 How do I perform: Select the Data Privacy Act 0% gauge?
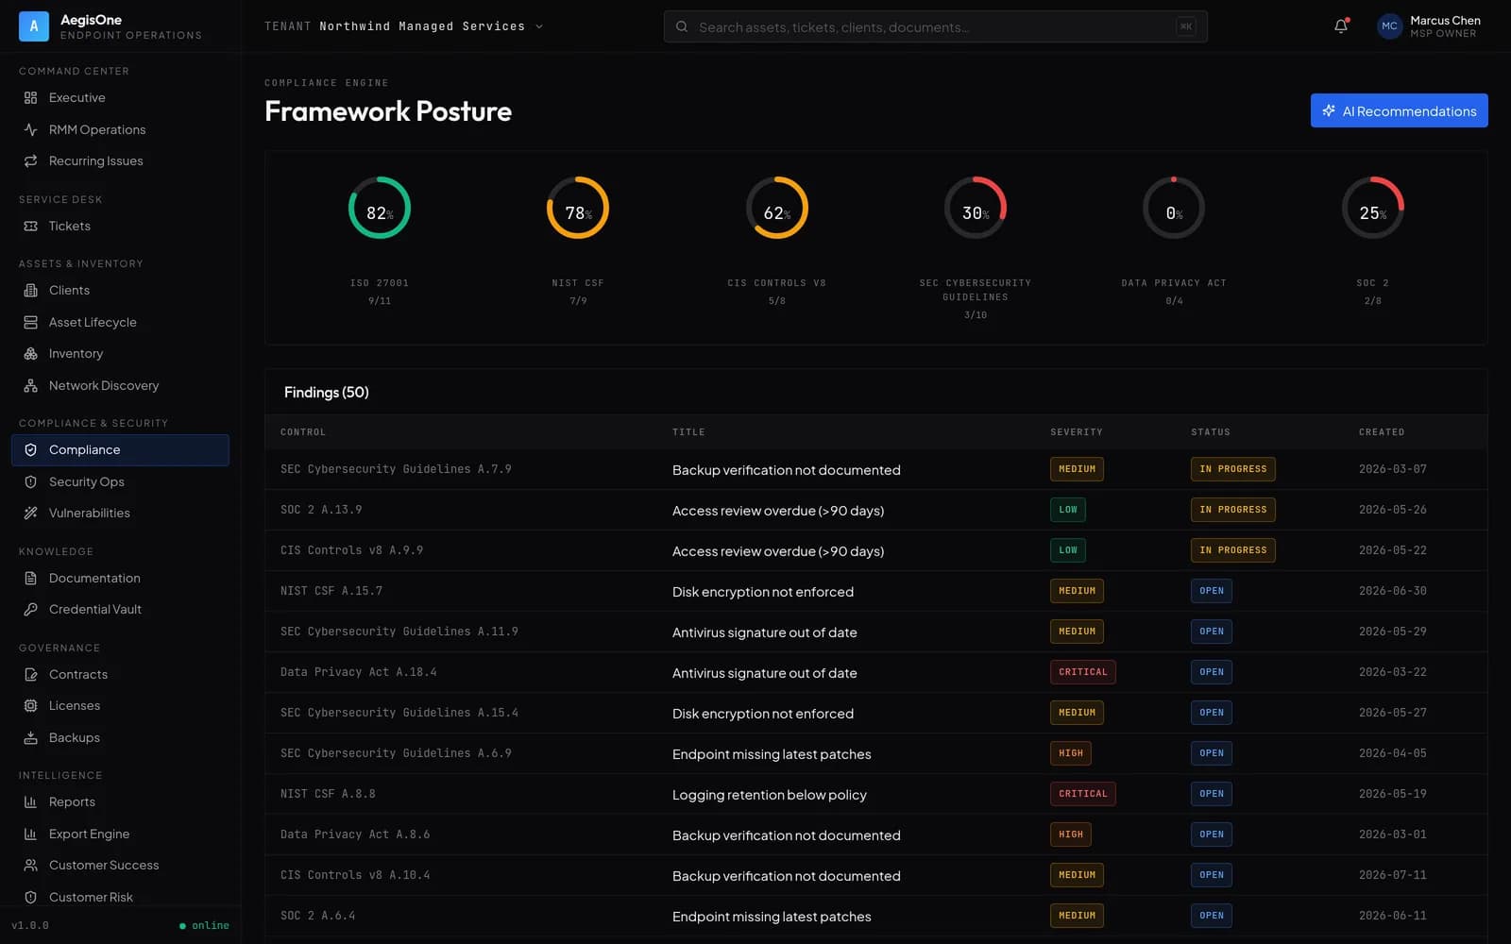[x=1174, y=208]
